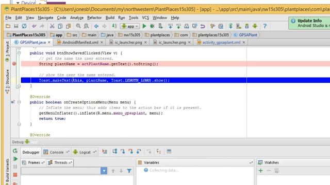
Task: Open the Build menu
Action: [110, 18]
